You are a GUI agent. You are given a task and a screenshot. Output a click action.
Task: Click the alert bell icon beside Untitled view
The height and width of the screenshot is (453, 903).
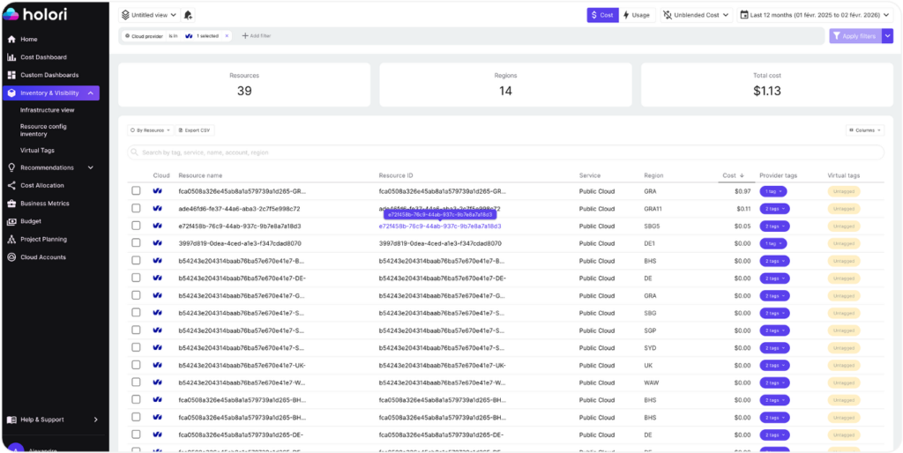click(x=189, y=15)
